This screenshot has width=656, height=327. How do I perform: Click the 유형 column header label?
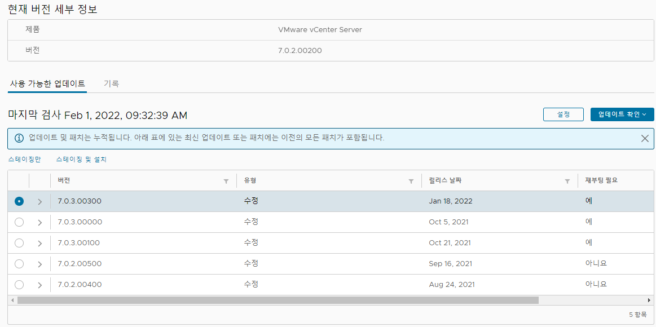pos(250,180)
